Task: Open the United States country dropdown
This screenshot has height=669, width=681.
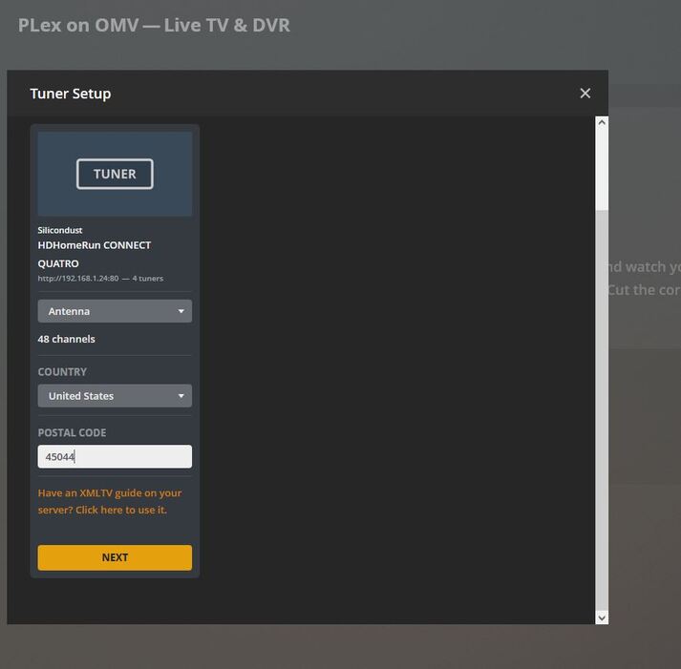Action: [x=115, y=396]
